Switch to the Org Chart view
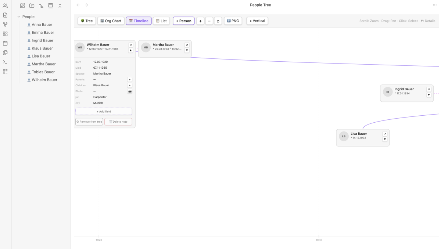Image resolution: width=441 pixels, height=249 pixels. click(111, 21)
